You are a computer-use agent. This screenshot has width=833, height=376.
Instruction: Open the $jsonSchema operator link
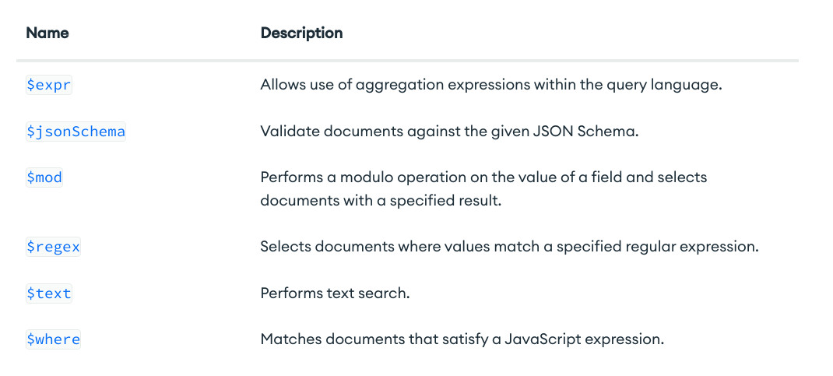click(76, 132)
